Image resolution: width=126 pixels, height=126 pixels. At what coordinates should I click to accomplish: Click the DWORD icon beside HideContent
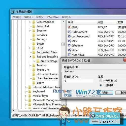pos(69,32)
